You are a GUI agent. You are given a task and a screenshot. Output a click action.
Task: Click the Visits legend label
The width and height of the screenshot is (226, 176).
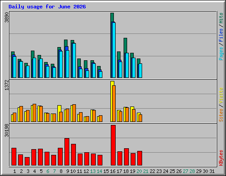[221, 95]
